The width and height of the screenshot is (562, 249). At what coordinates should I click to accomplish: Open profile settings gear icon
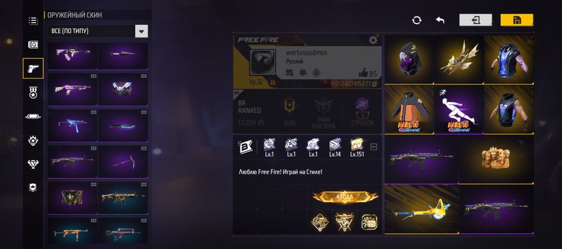pyautogui.click(x=373, y=40)
